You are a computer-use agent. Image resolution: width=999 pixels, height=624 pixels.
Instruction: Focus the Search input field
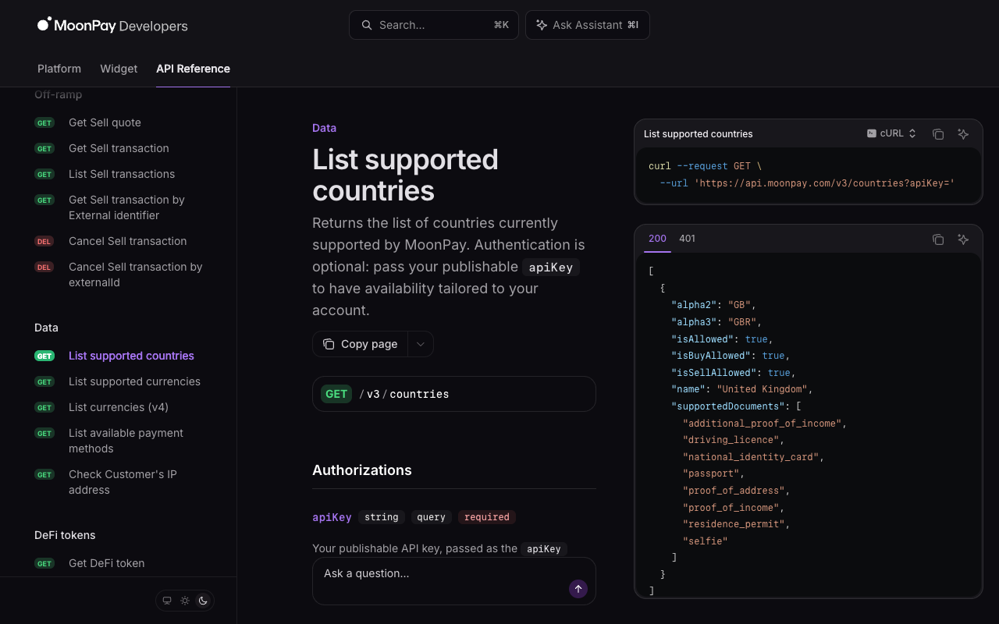(434, 25)
